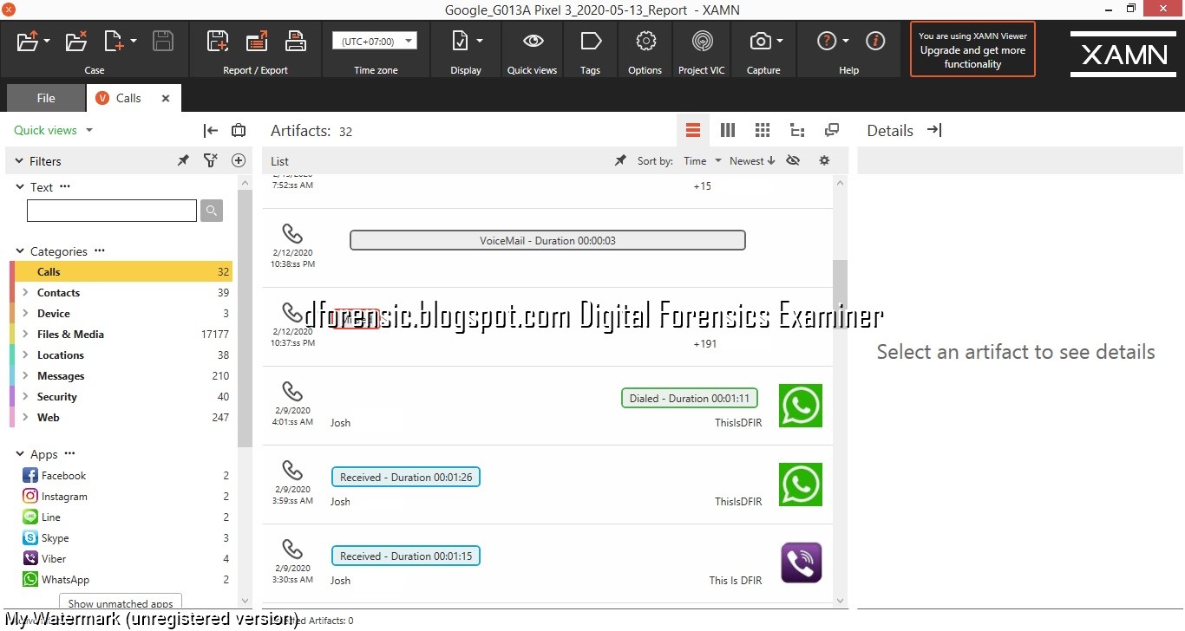The image size is (1185, 631).
Task: Collapse the Categories filter section
Action: click(19, 250)
